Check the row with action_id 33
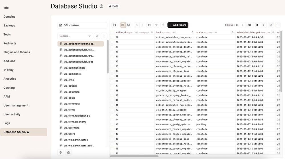 coord(112,66)
